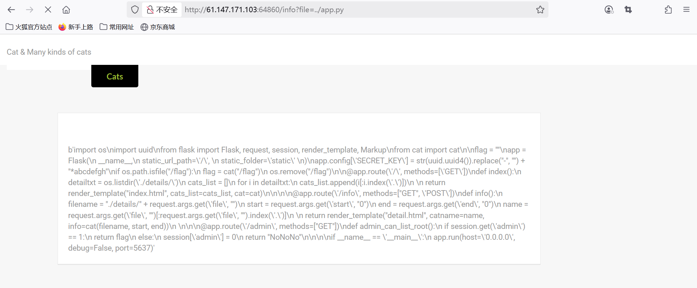The width and height of the screenshot is (697, 288).
Task: Open the 新手上路 bookmark
Action: point(76,27)
